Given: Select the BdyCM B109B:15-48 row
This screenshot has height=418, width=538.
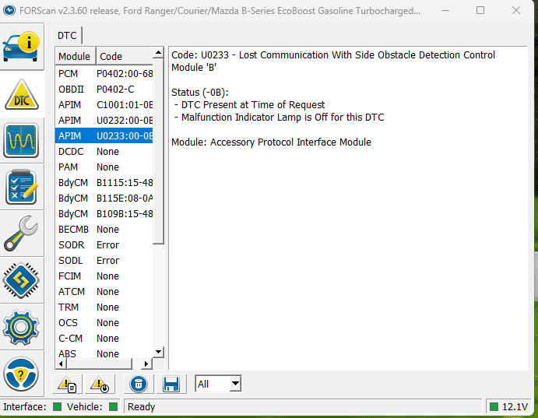Looking at the screenshot, I should 104,214.
